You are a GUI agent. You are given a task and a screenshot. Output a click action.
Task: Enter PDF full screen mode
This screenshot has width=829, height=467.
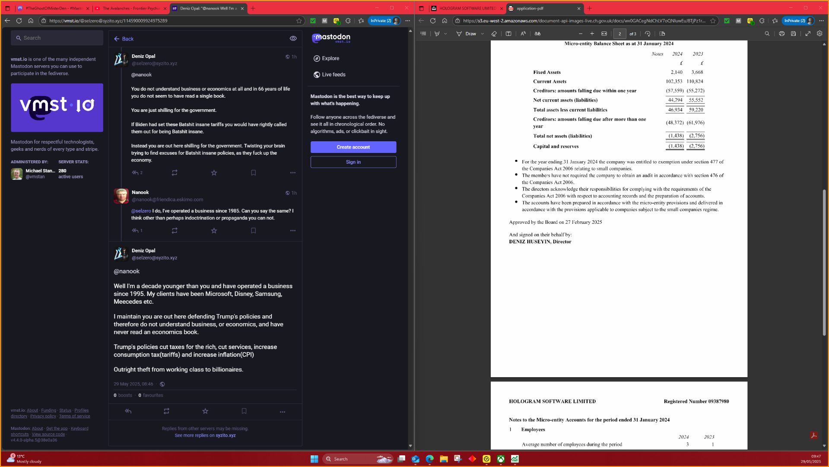coord(808,34)
